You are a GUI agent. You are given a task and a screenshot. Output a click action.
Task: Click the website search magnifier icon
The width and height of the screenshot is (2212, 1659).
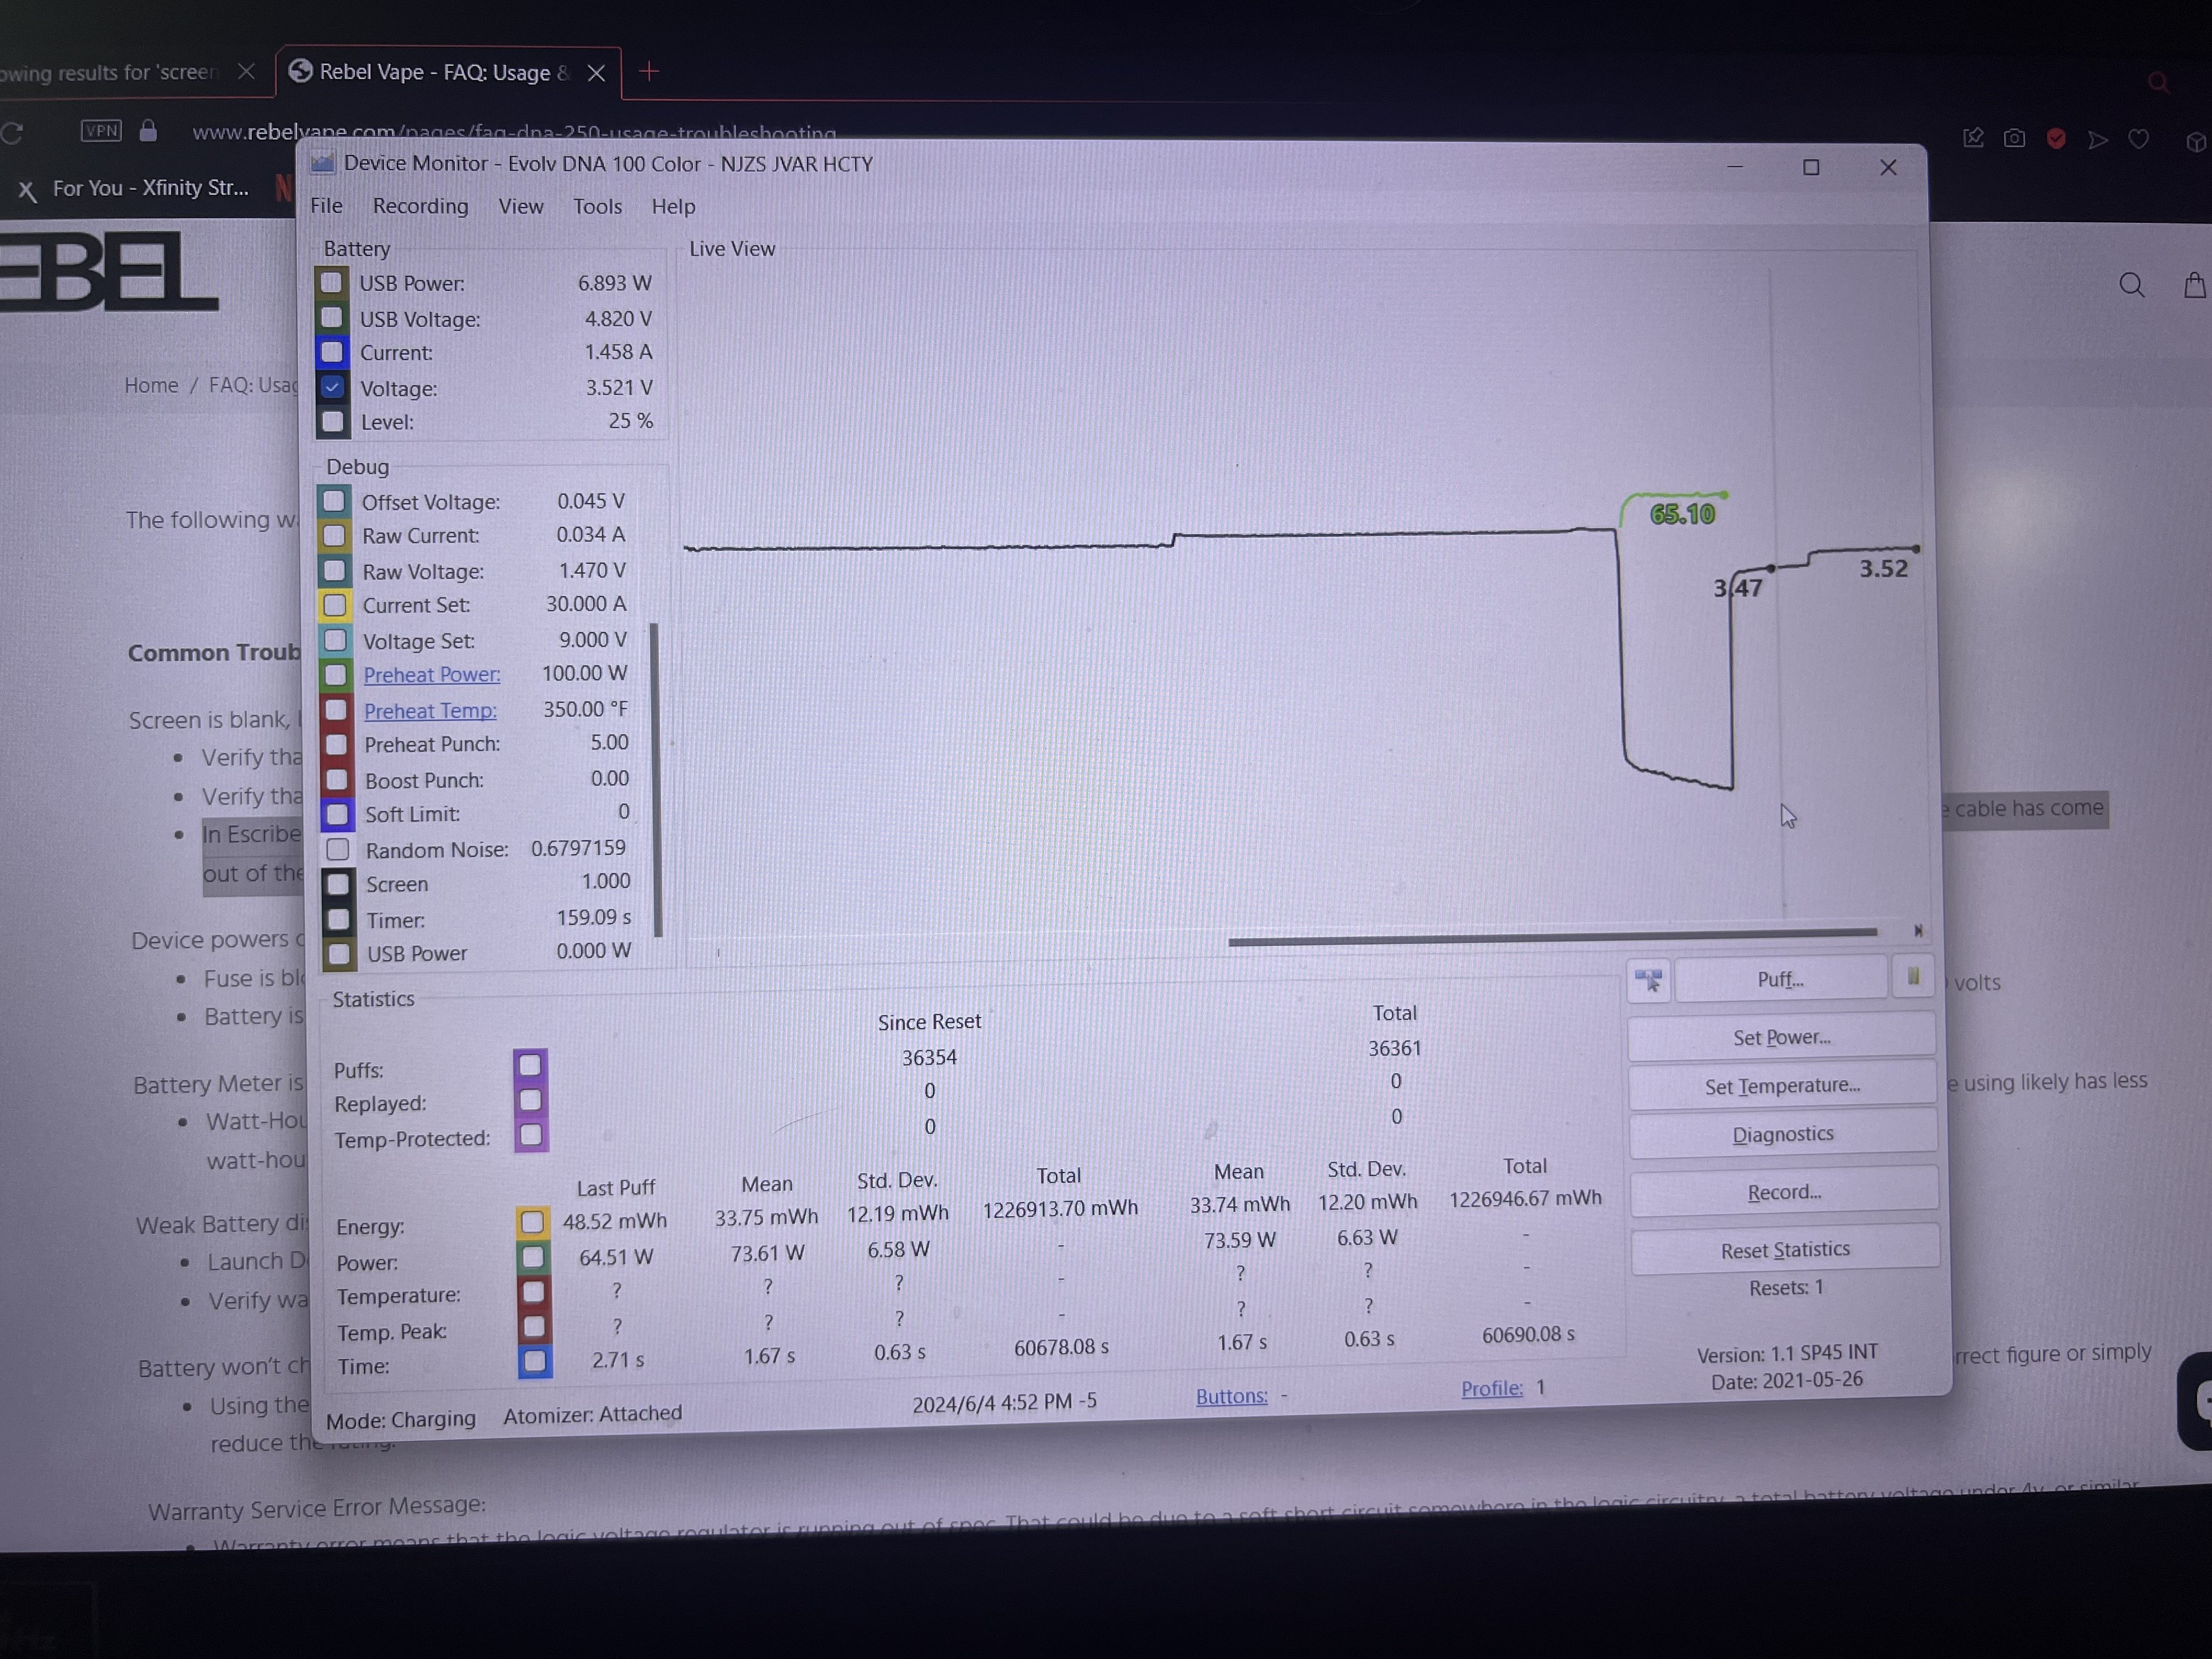(2131, 286)
